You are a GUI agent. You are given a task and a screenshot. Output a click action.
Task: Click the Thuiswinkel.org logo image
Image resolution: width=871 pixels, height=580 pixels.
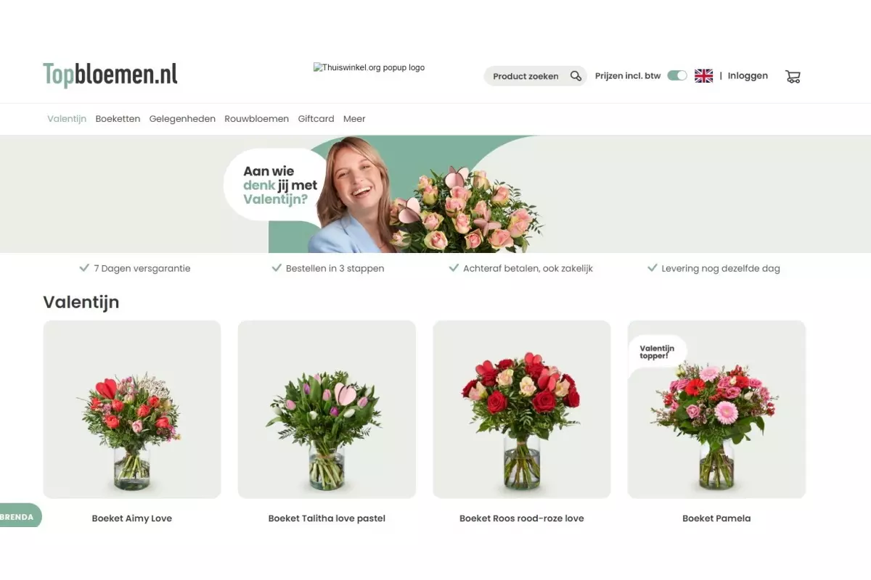pos(369,67)
